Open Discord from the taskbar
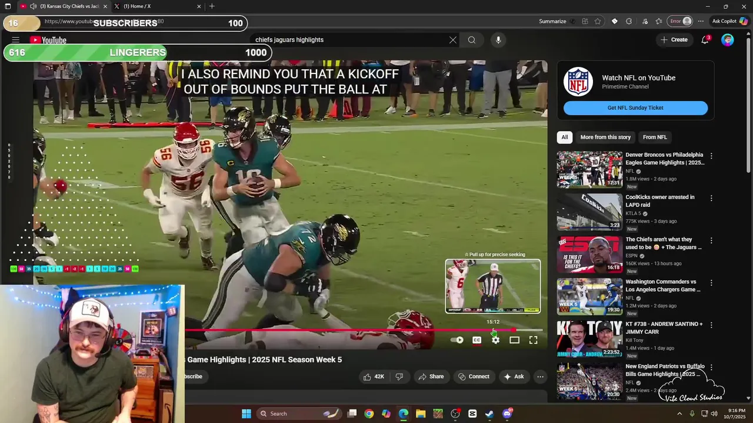Viewport: 753px width, 423px height. (507, 414)
